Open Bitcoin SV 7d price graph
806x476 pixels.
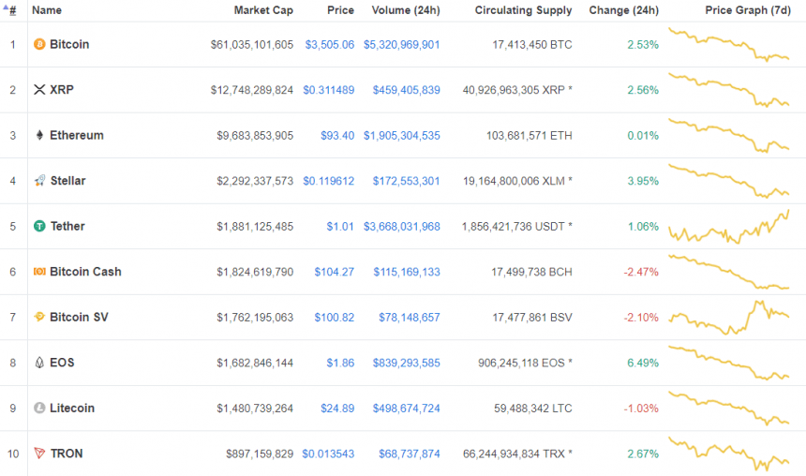point(728,317)
